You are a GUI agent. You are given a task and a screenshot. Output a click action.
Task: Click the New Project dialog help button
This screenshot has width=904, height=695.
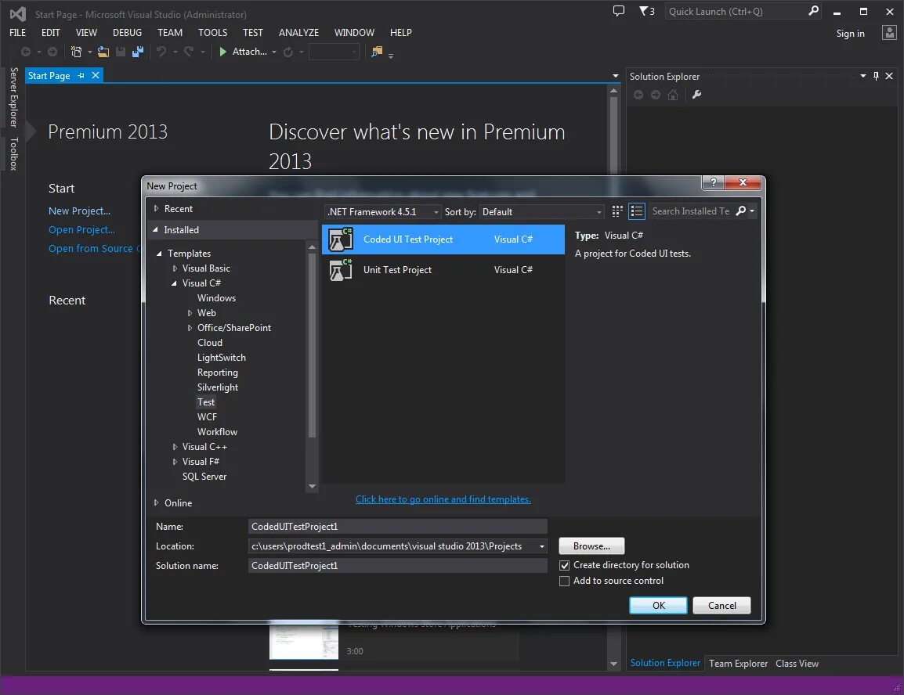click(713, 182)
